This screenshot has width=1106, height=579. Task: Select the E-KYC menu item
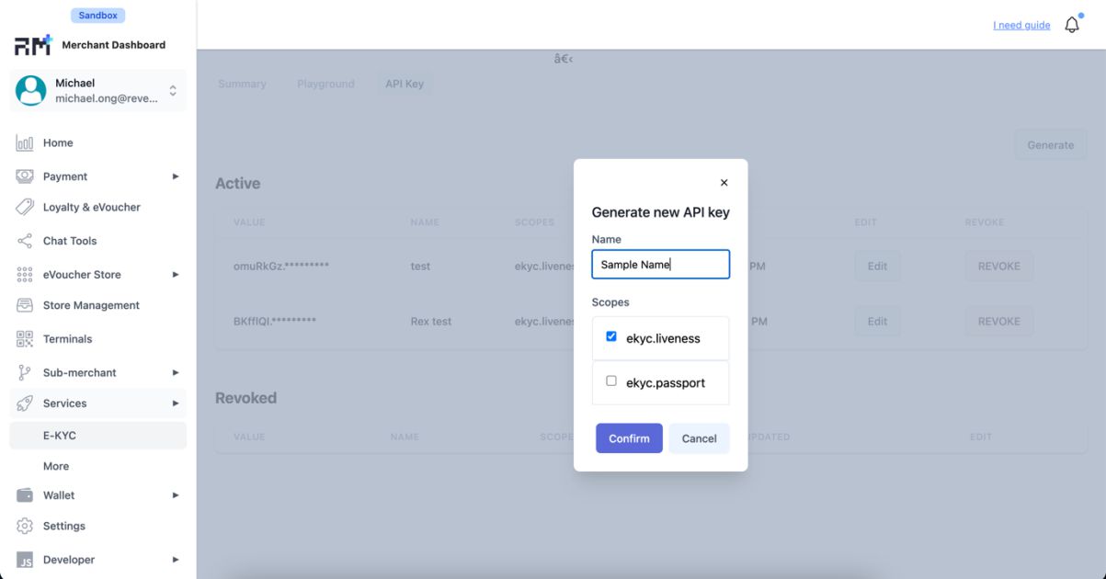(x=98, y=436)
